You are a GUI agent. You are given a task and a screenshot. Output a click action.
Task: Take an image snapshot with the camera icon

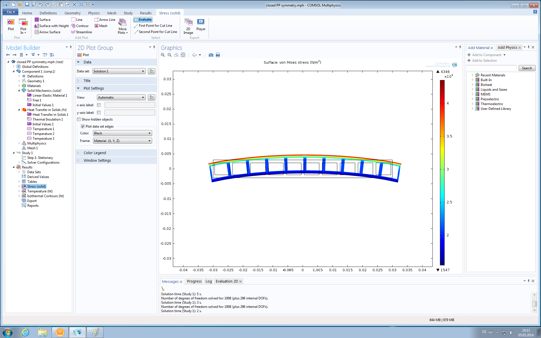(211, 55)
